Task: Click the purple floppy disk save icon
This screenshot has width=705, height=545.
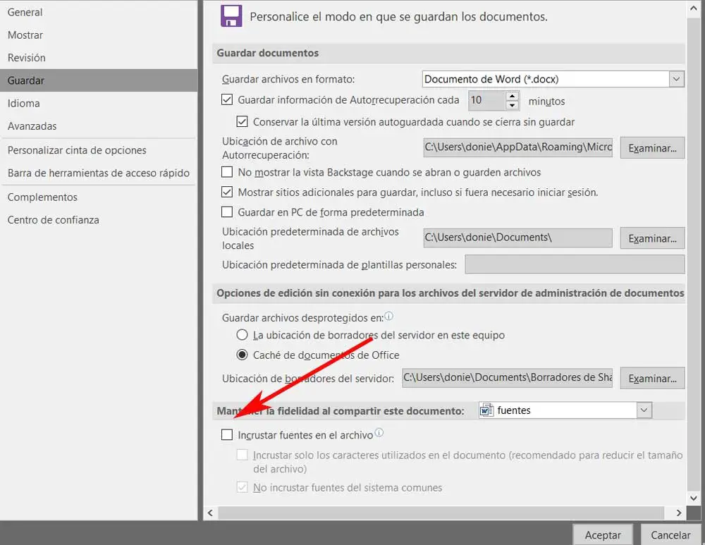Action: point(231,16)
